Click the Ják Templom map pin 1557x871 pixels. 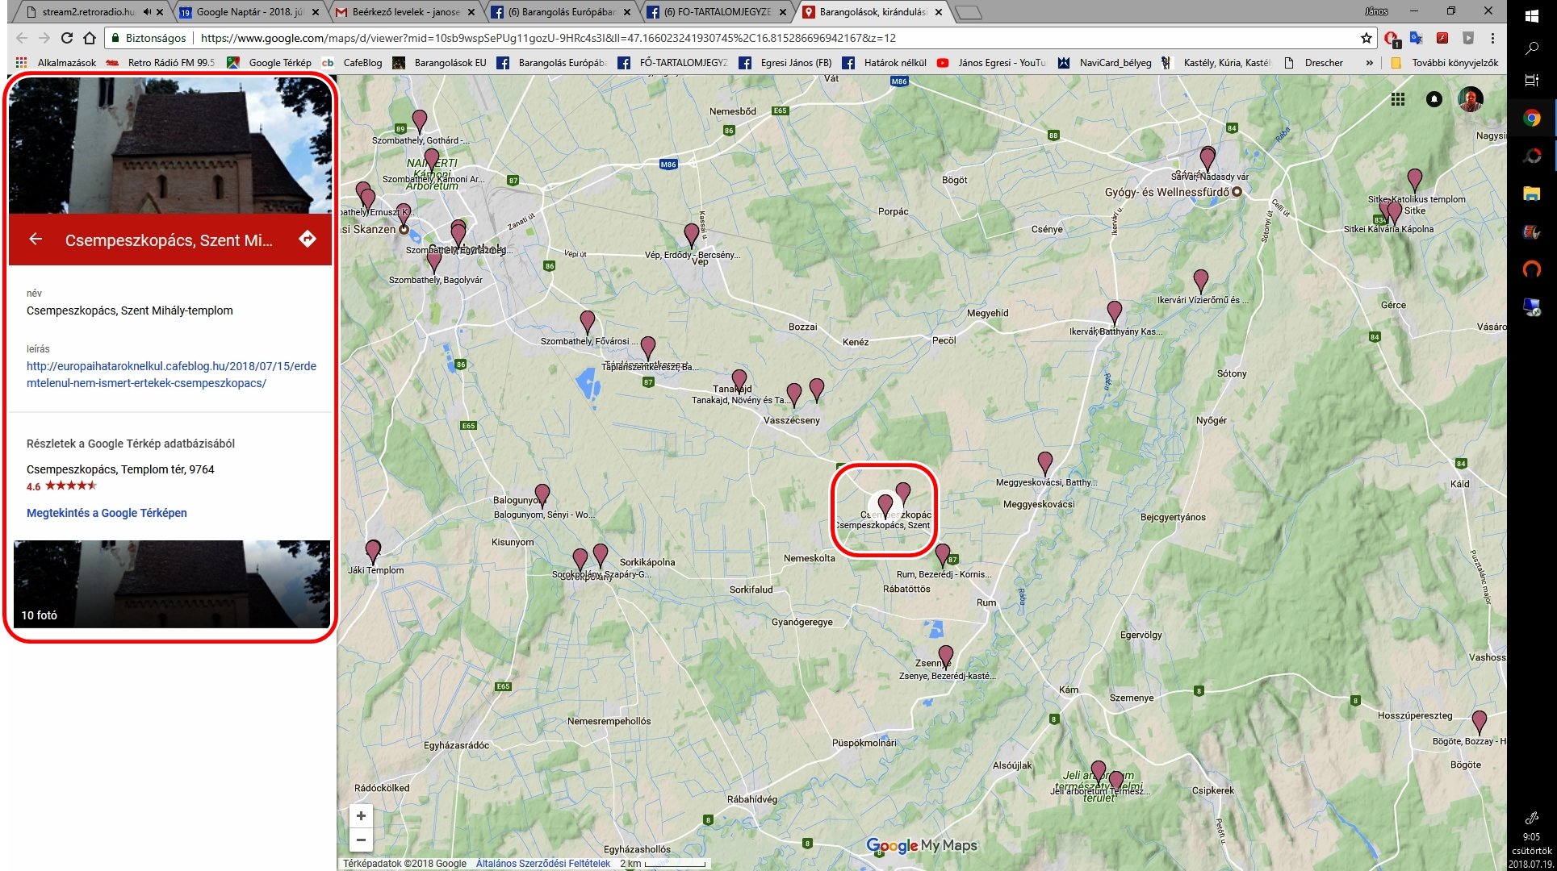373,551
